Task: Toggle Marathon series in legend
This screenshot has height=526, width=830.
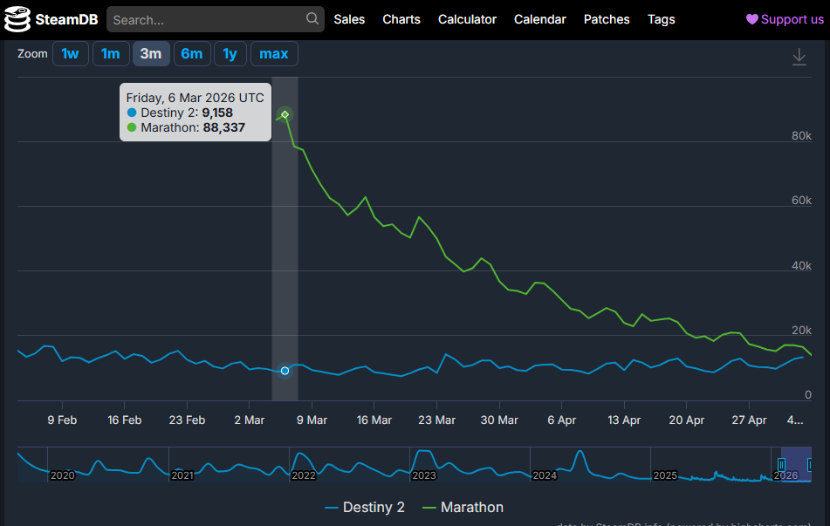Action: coord(463,508)
